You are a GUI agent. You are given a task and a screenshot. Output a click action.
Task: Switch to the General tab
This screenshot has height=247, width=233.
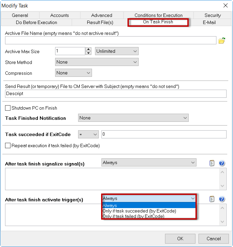pos(20,15)
